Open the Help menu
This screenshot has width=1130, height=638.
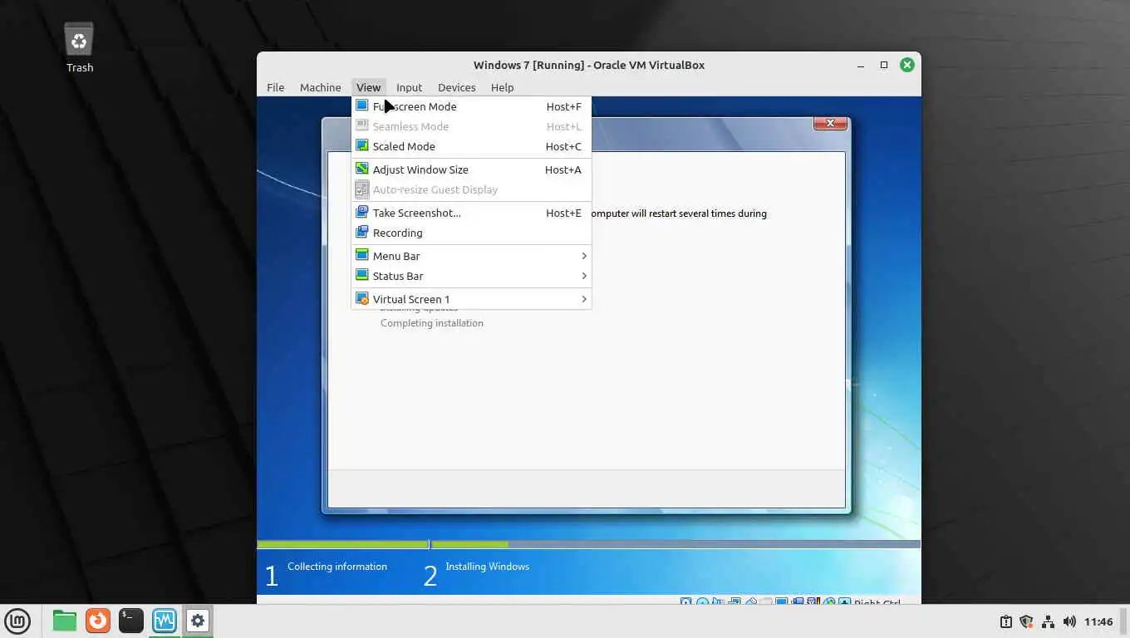(502, 87)
